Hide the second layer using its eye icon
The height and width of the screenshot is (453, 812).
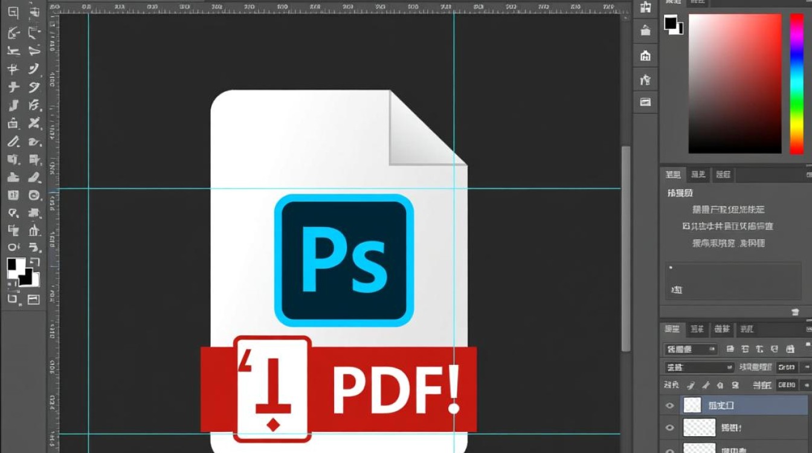point(669,428)
